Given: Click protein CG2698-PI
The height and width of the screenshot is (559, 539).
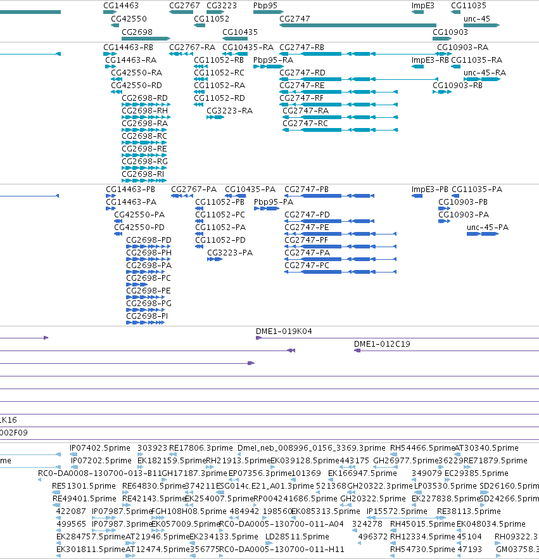Looking at the screenshot, I should coord(147,317).
